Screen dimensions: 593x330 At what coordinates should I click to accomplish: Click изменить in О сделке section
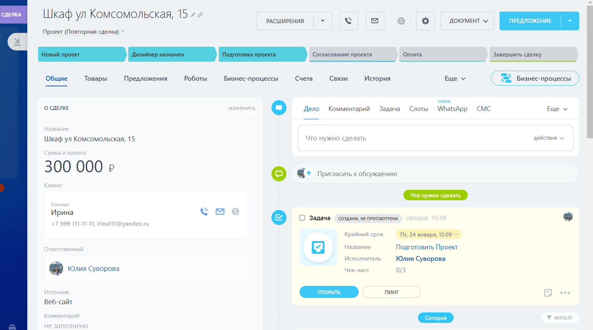242,108
